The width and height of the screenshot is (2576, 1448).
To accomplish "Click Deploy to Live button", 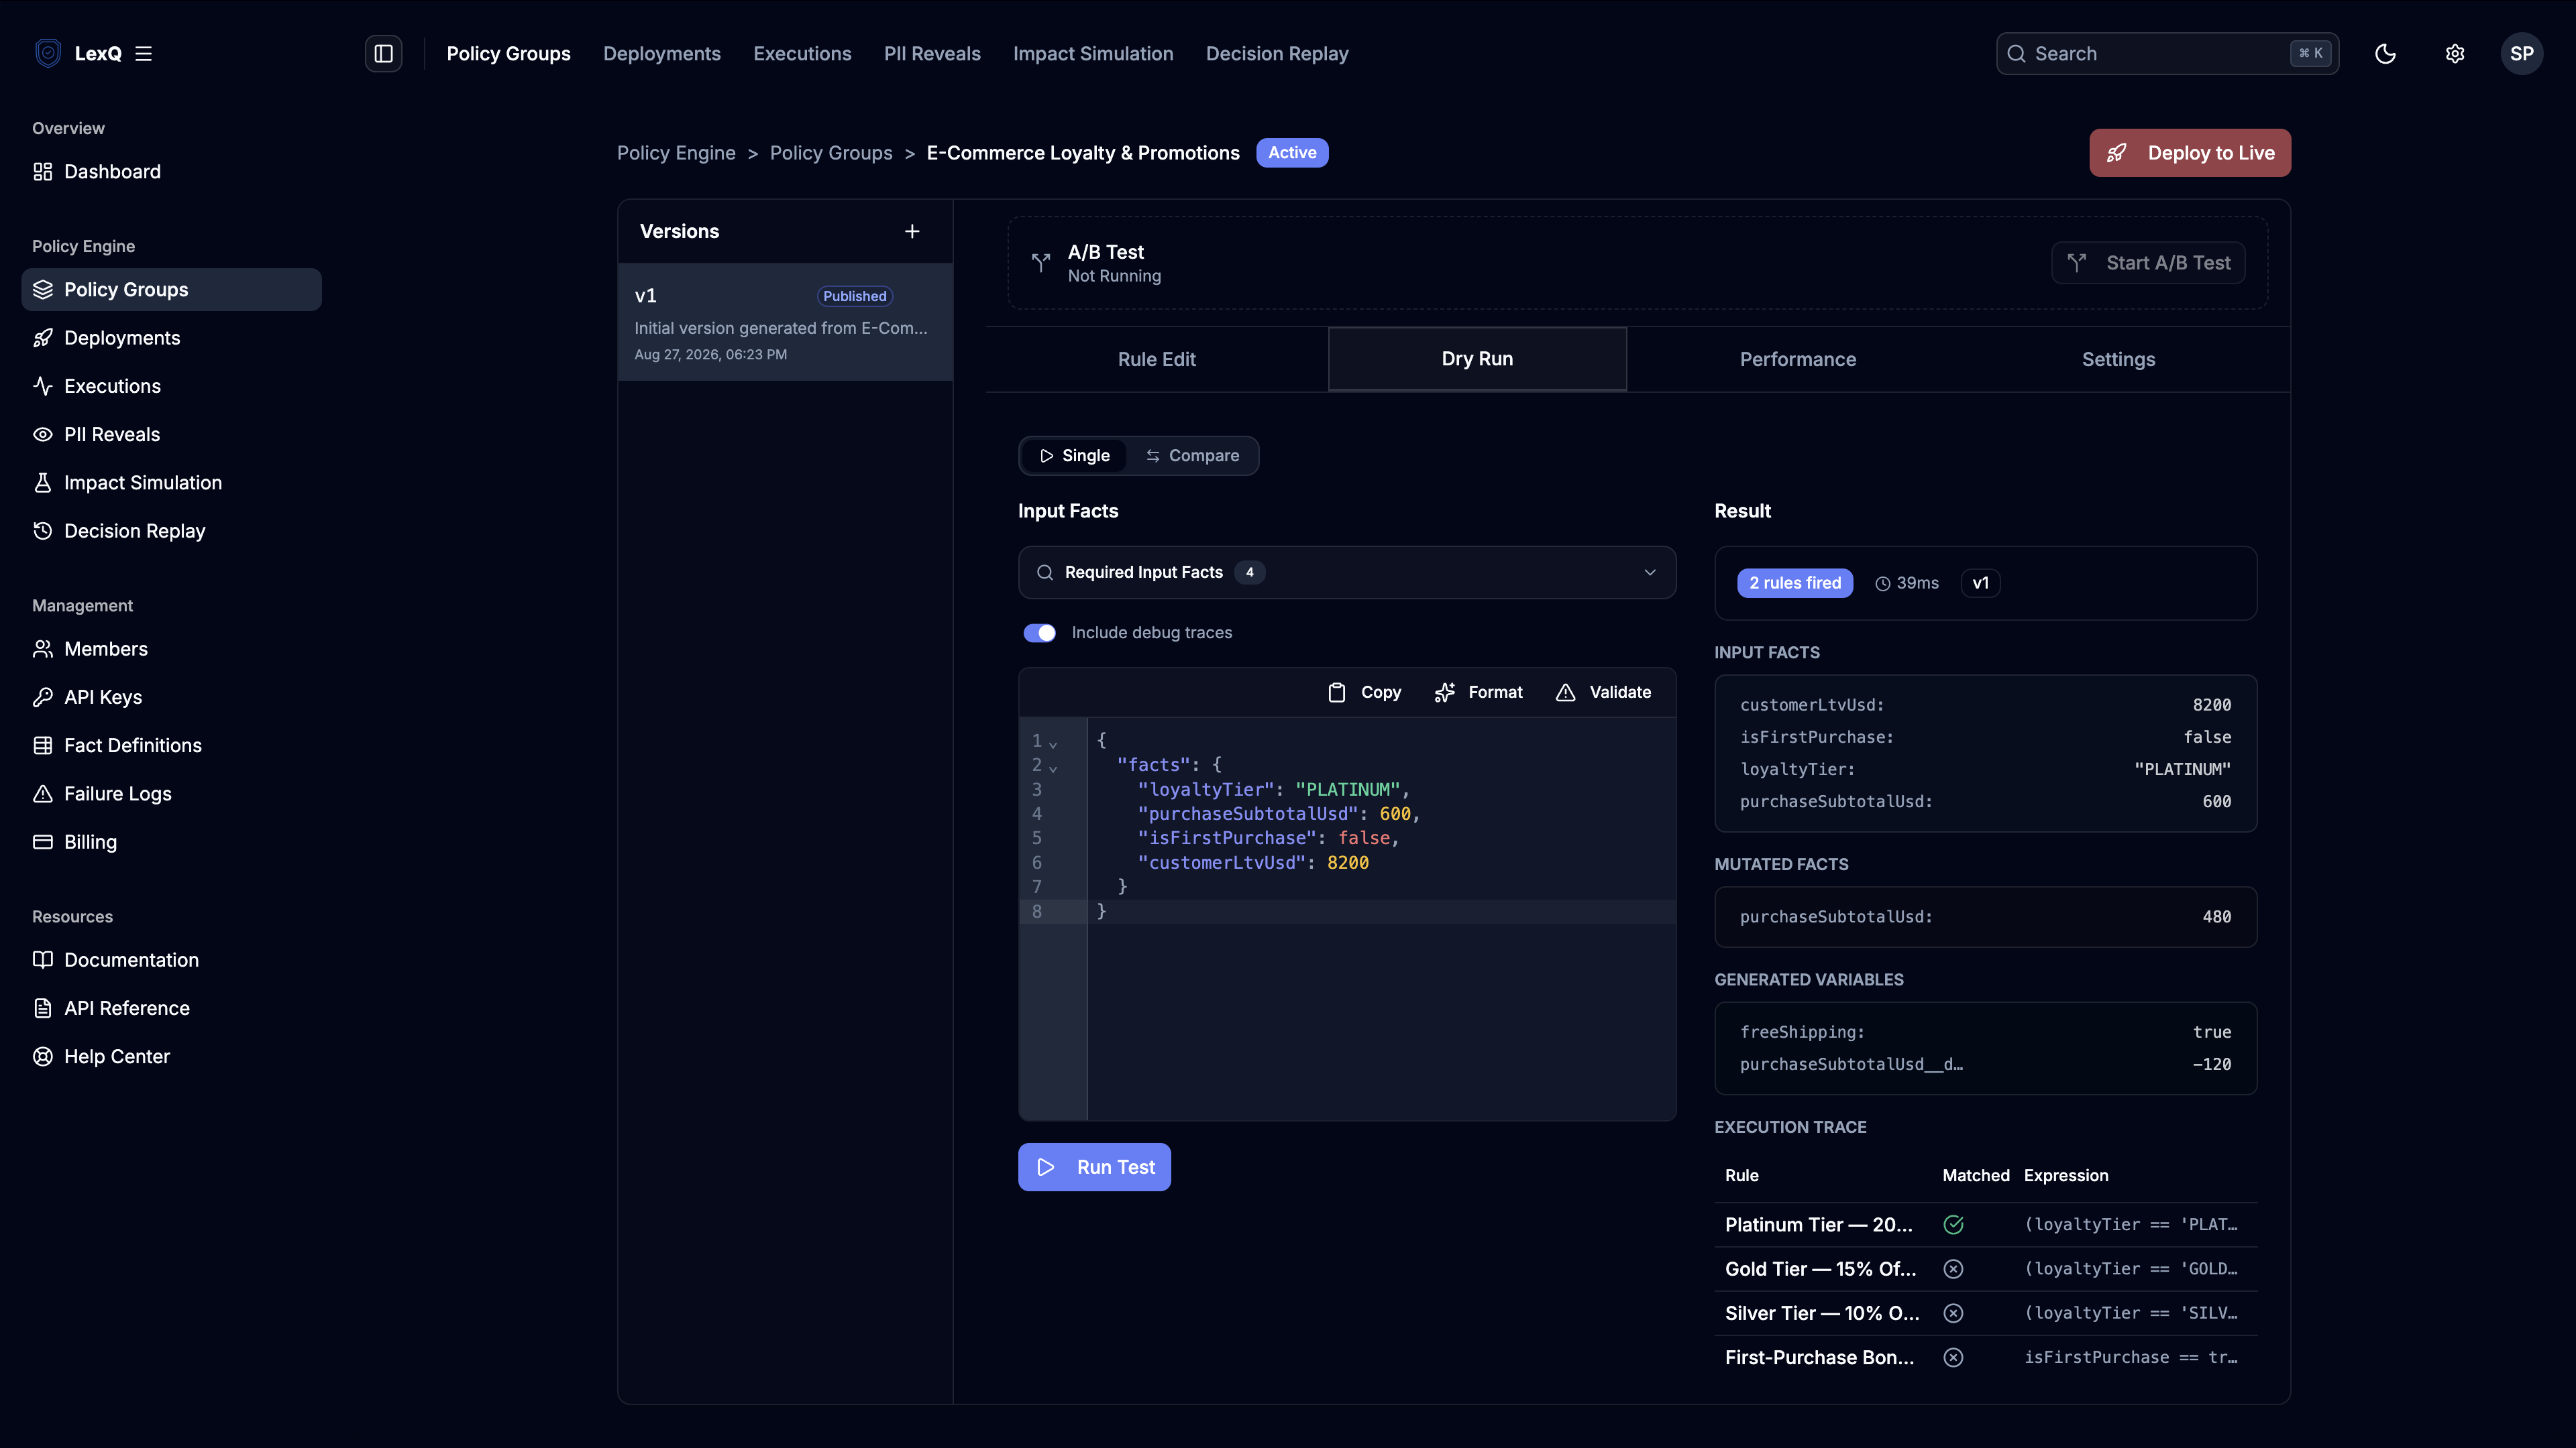I will click(x=2190, y=153).
